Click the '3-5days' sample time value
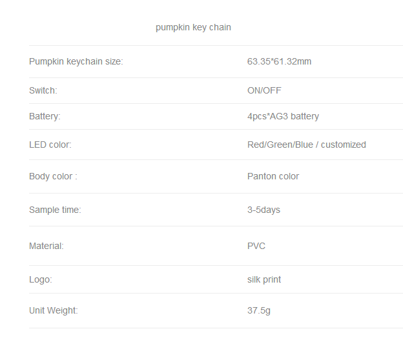403x340 pixels. (263, 210)
